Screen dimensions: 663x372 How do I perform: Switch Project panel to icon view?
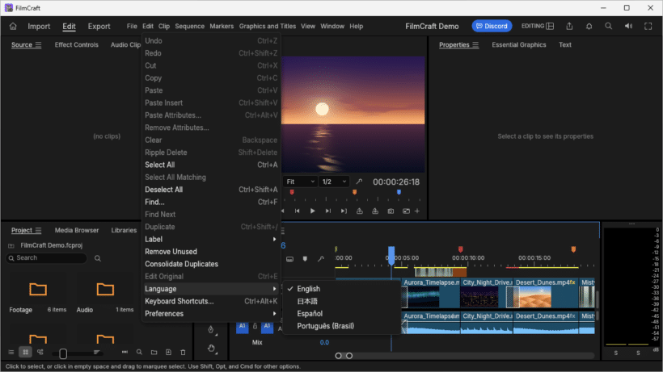tap(25, 352)
